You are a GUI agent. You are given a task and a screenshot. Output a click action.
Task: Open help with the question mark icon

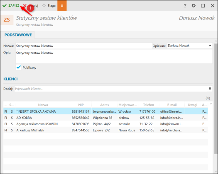(x=185, y=6)
